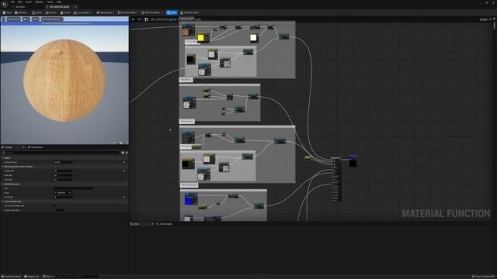Open the Cmd console type dropdown

(x=48, y=277)
